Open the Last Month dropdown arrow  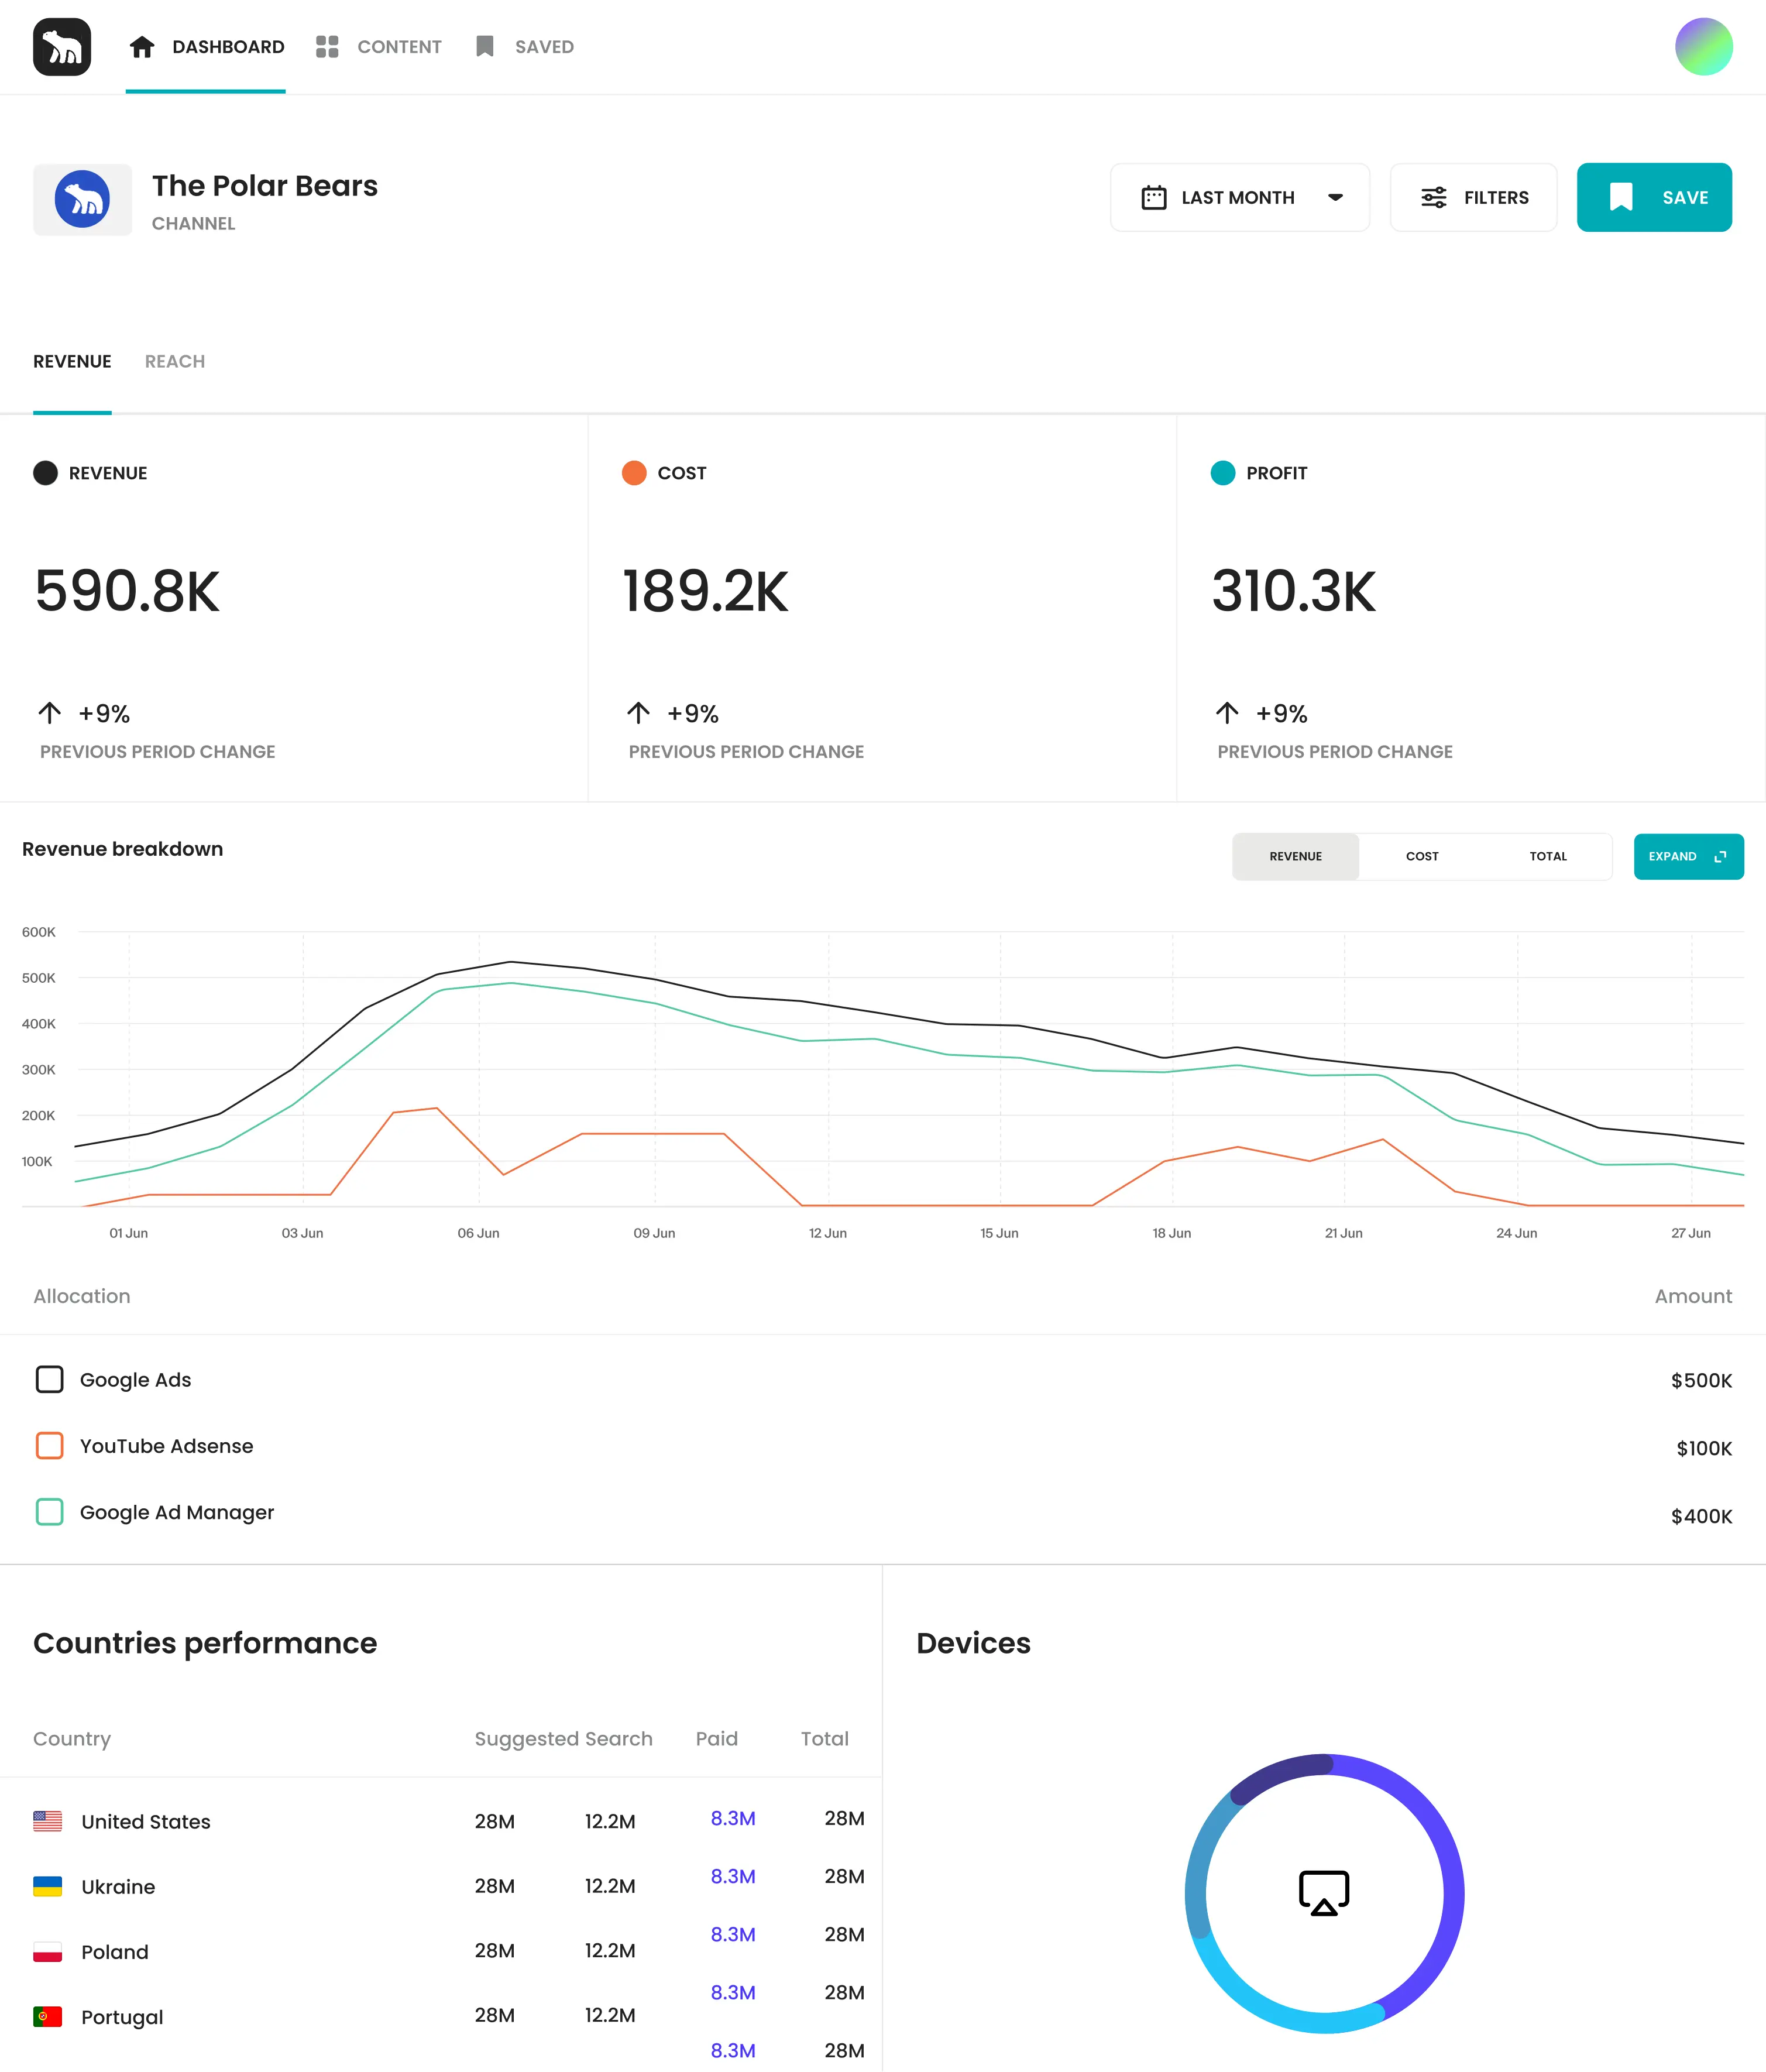[1335, 198]
